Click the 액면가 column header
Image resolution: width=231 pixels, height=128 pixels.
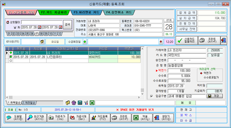pyautogui.click(x=129, y=48)
